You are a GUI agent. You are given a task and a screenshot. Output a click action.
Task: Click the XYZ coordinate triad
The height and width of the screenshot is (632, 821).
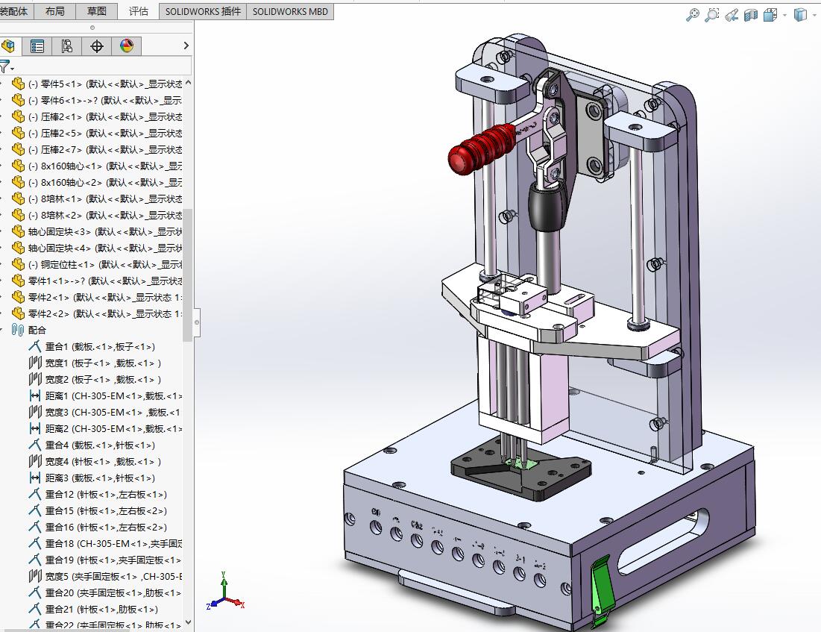click(x=226, y=592)
